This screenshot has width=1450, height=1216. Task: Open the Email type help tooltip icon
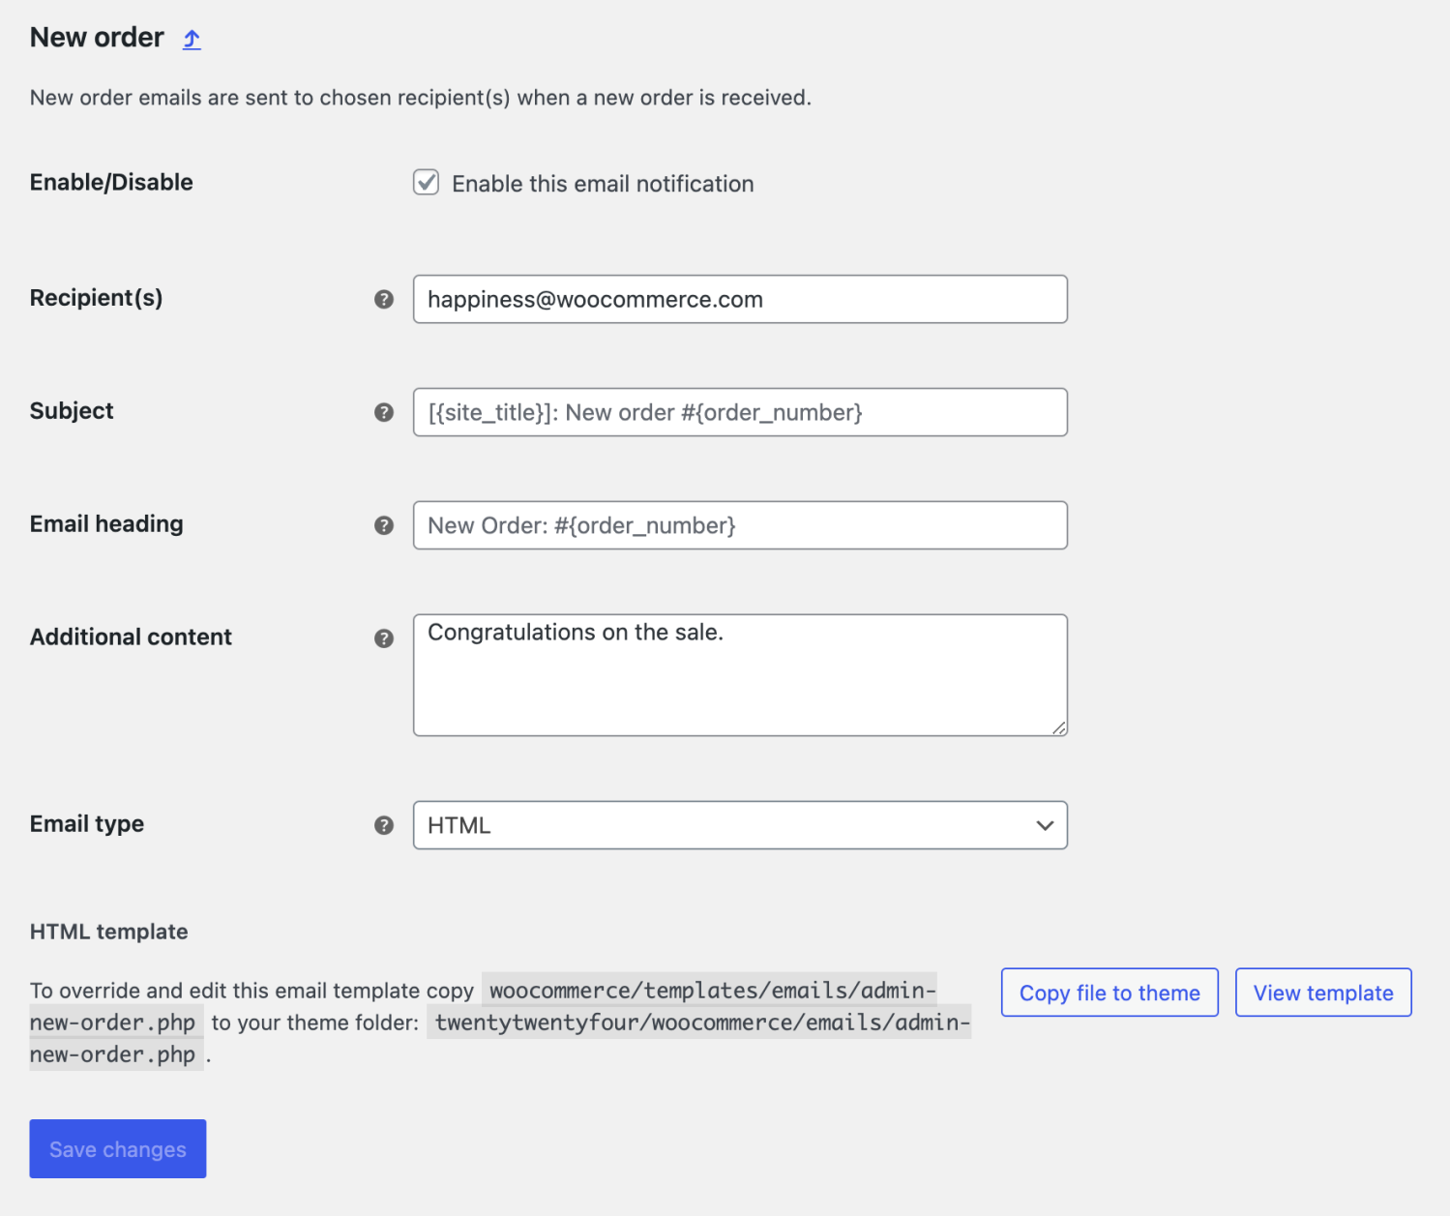(x=384, y=825)
